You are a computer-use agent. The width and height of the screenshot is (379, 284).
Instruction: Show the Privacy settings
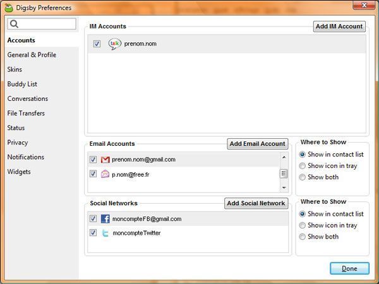coord(18,143)
